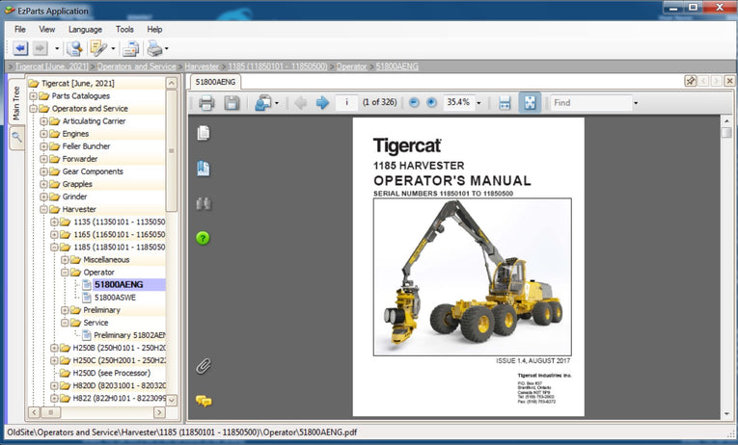Open the Attachments paperclip panel

click(203, 365)
